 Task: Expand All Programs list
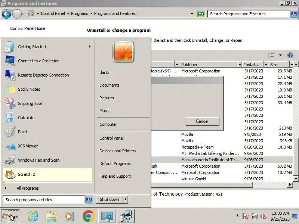point(28,188)
